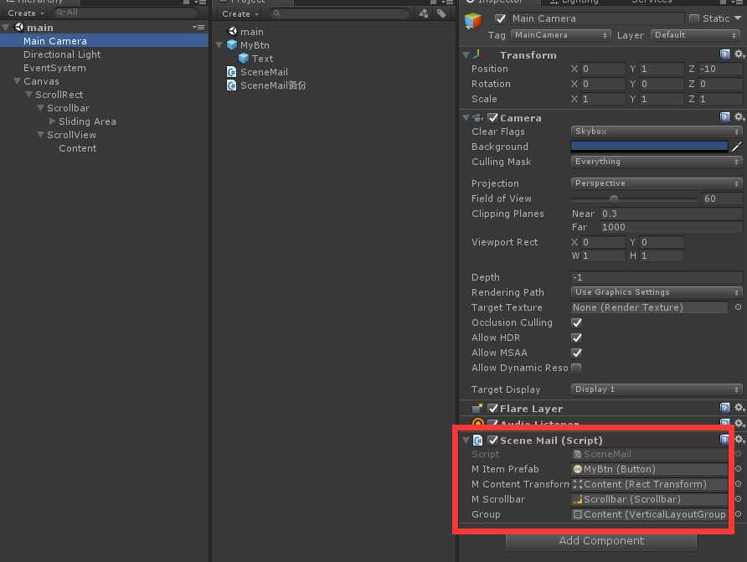Screen dimensions: 747x562
Task: Enable Allow Dynamic Resolution checkbox
Action: [576, 368]
